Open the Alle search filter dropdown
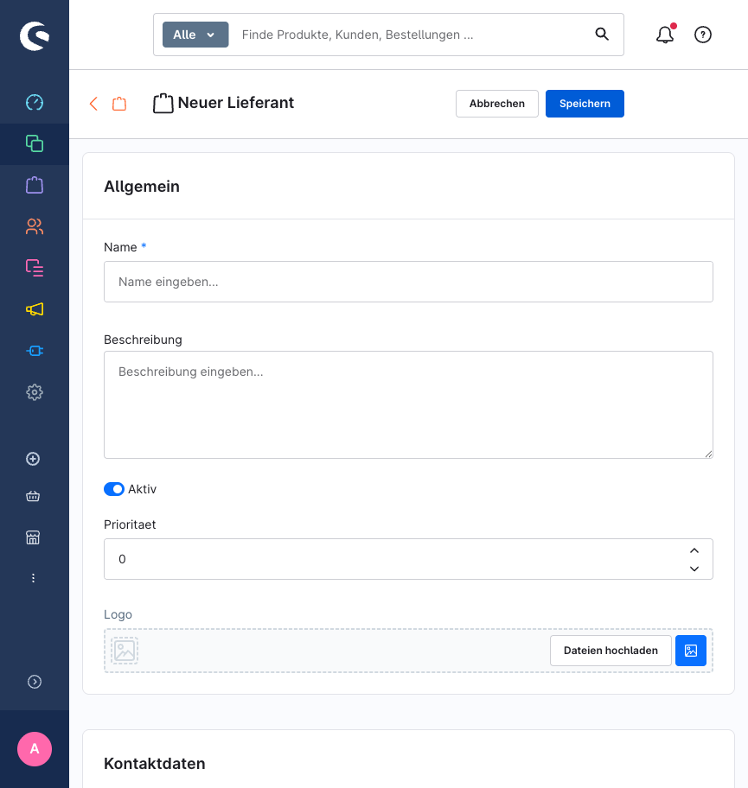Screen dimensions: 748x788 click(195, 35)
